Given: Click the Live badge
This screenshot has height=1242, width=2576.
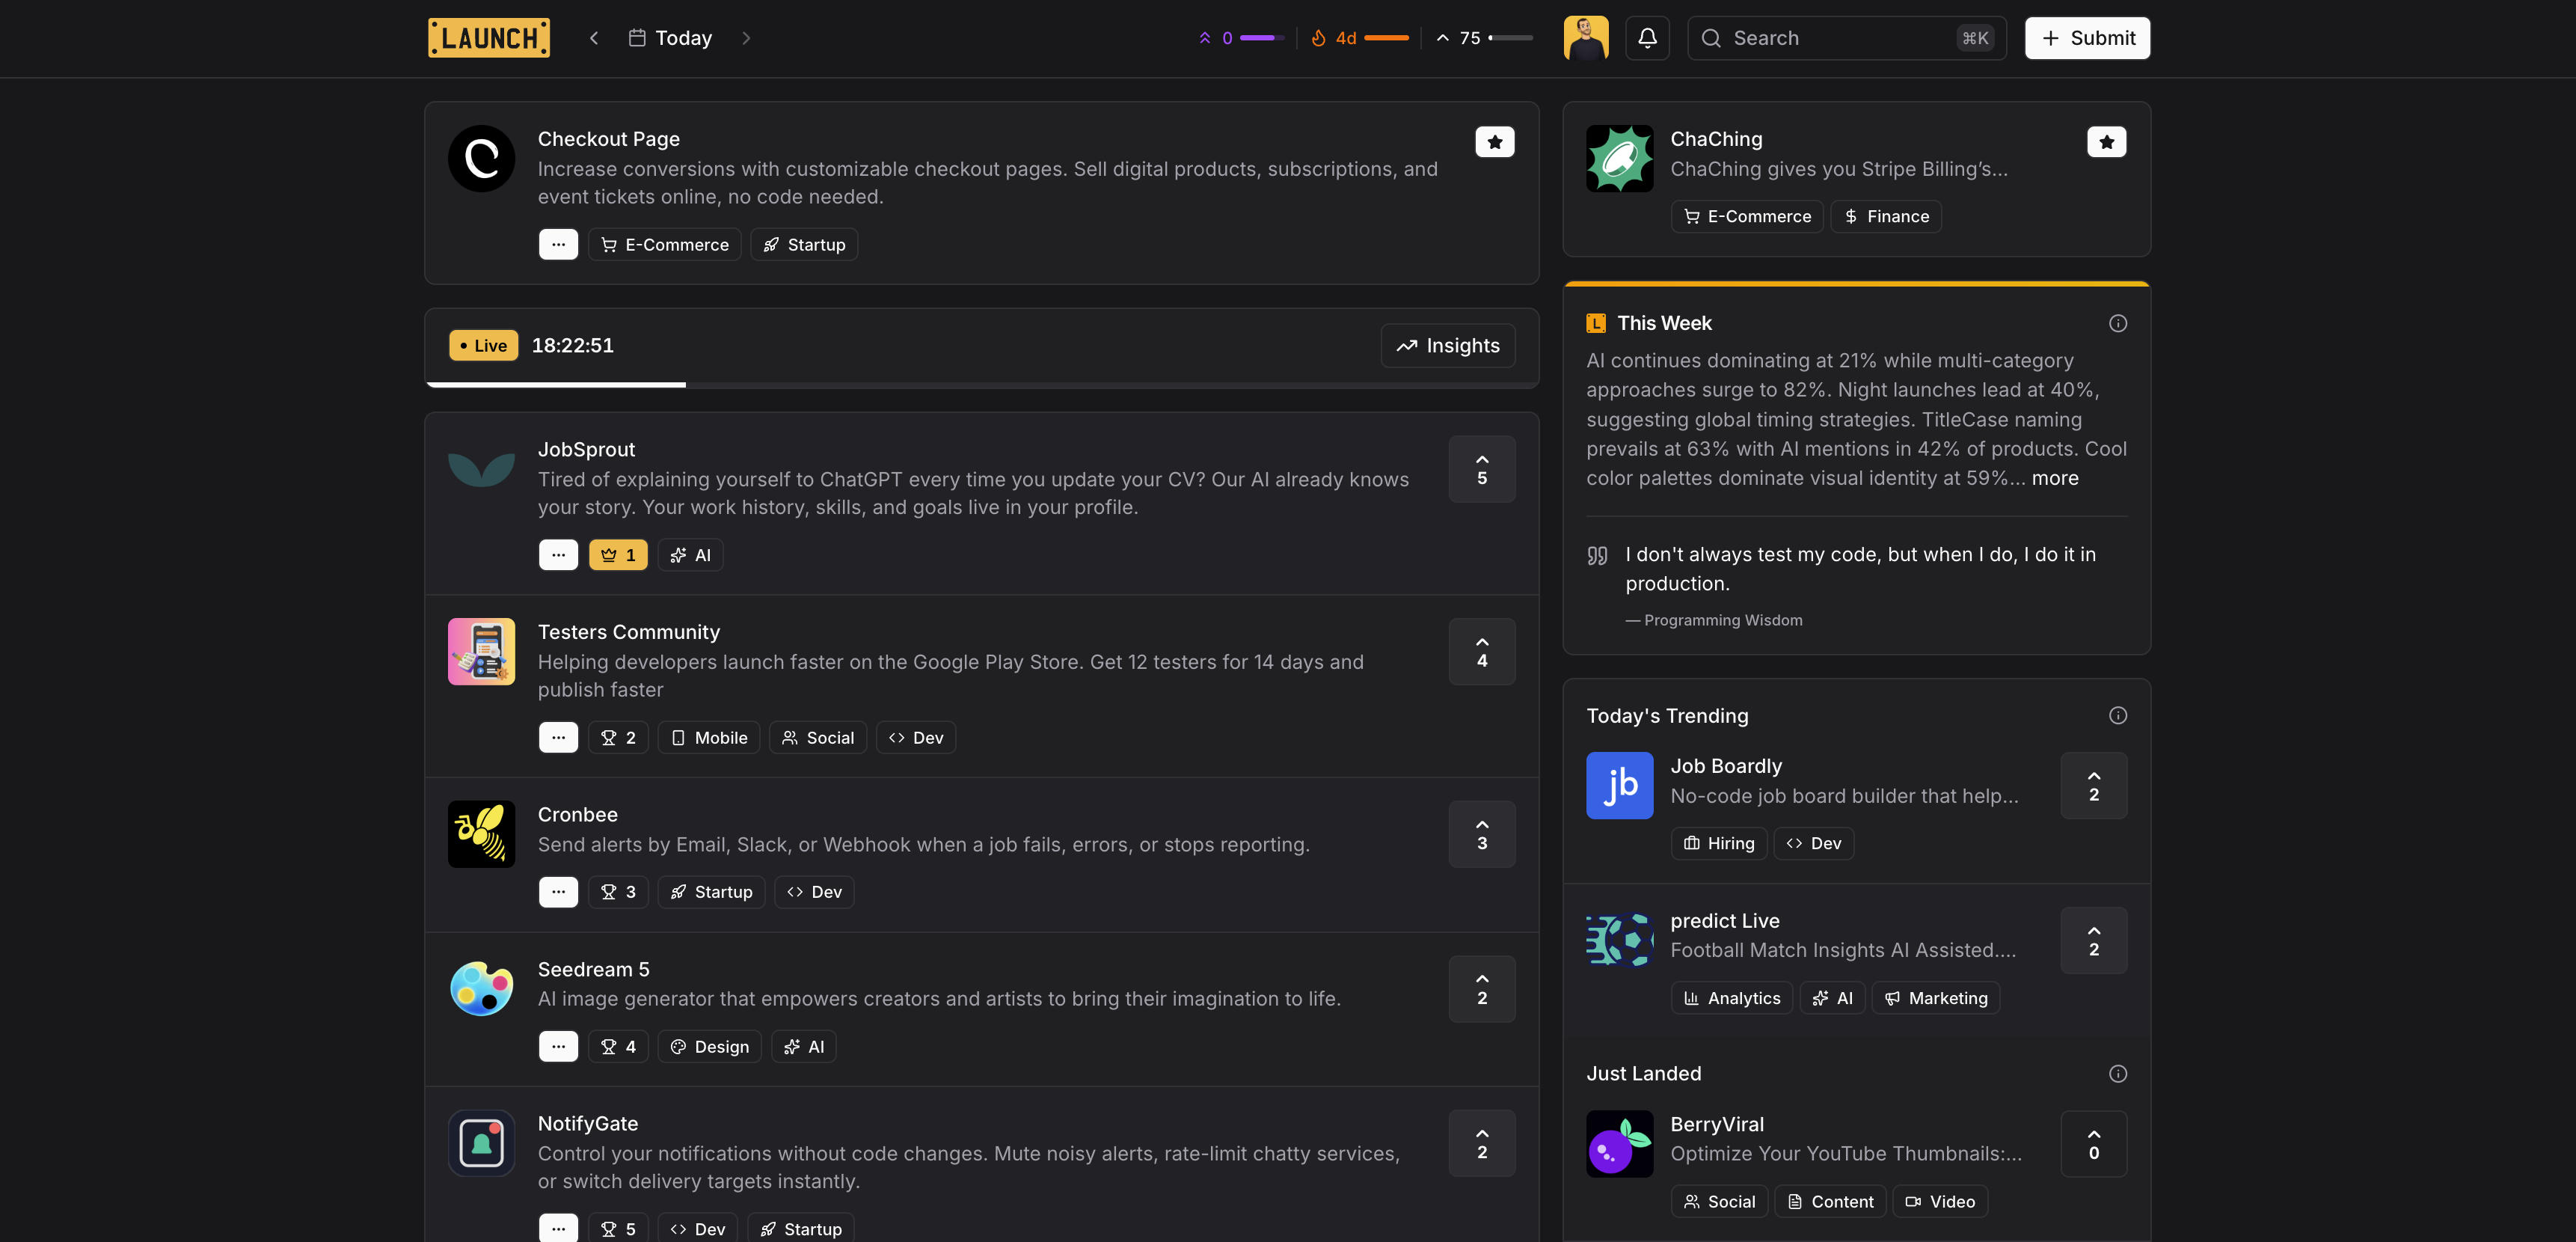Looking at the screenshot, I should [483, 345].
